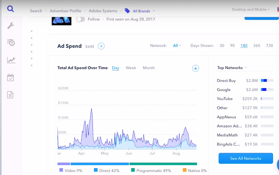The width and height of the screenshot is (279, 175).
Task: Show 90 days of ad spend
Action: [232, 46]
